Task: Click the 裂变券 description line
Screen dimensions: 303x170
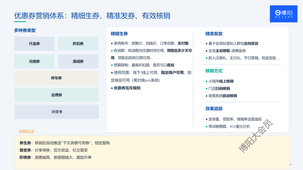Action: (x=54, y=150)
